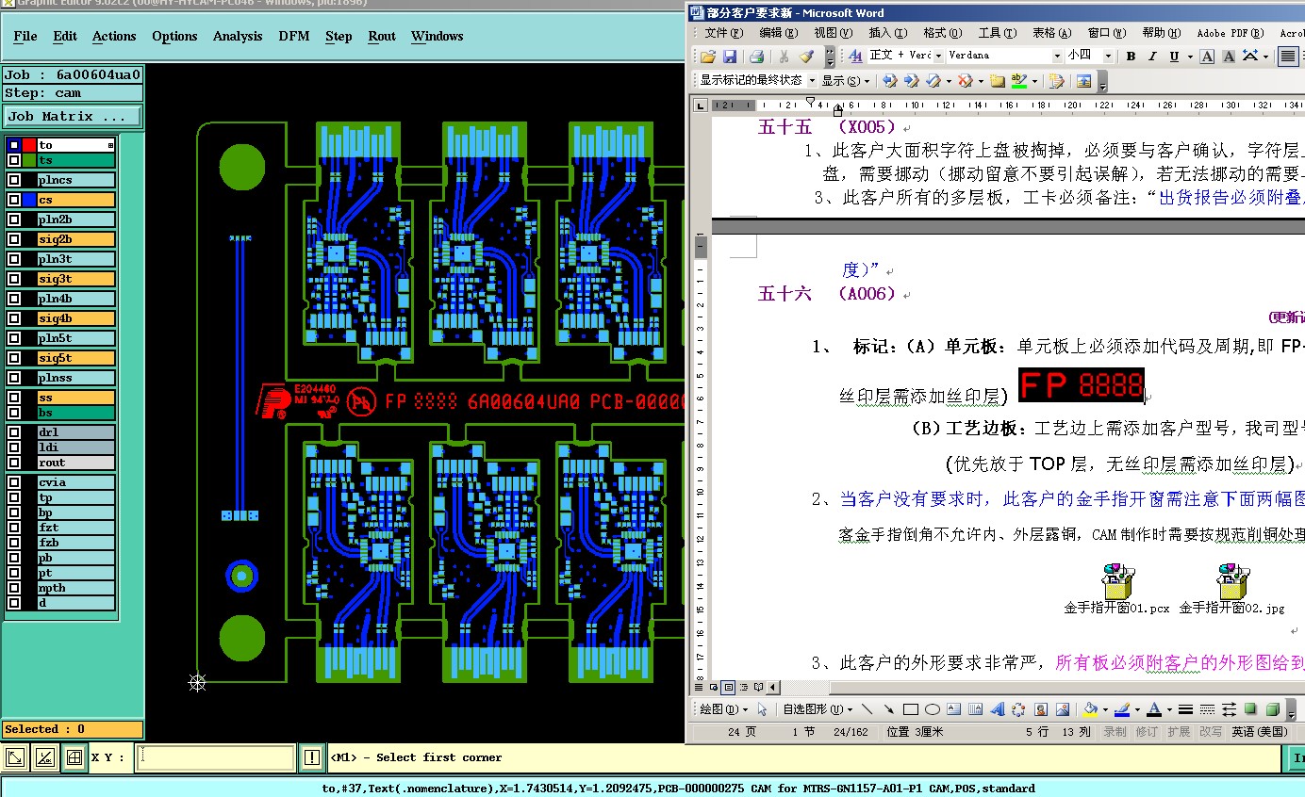This screenshot has height=797, width=1305.
Task: Open the File menu in Graphic Editor
Action: coord(25,36)
